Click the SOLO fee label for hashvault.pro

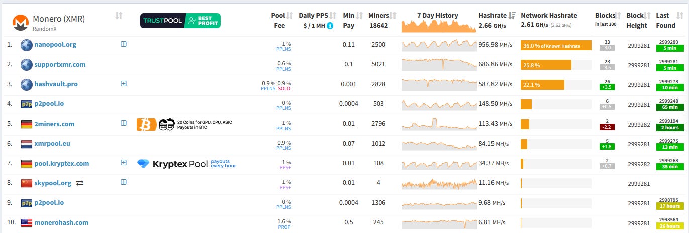pyautogui.click(x=284, y=89)
